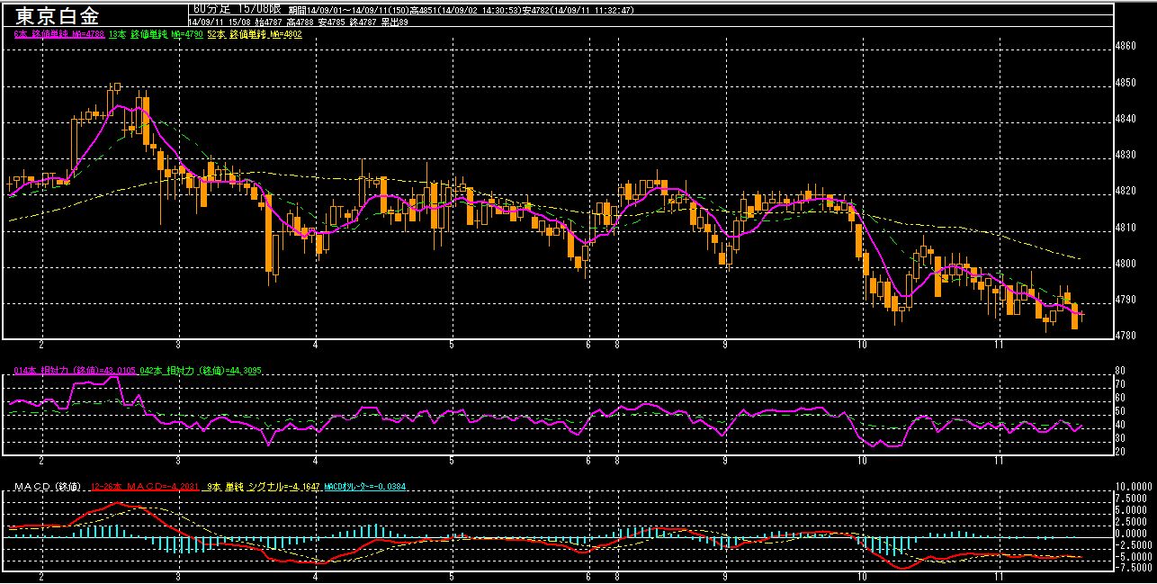Viewport: 1157px width, 584px height.
Task: Click the 52本 終値単純 MA=4802 legend
Action: point(256,34)
